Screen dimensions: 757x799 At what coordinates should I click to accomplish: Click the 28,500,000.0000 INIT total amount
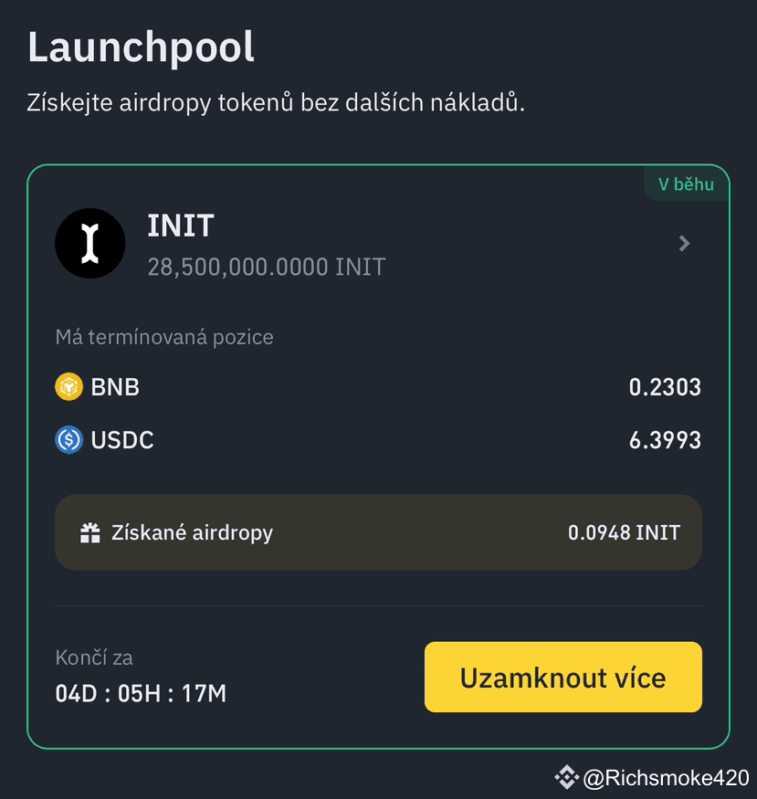point(266,268)
